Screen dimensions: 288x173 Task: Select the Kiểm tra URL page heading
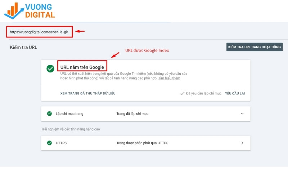23,47
